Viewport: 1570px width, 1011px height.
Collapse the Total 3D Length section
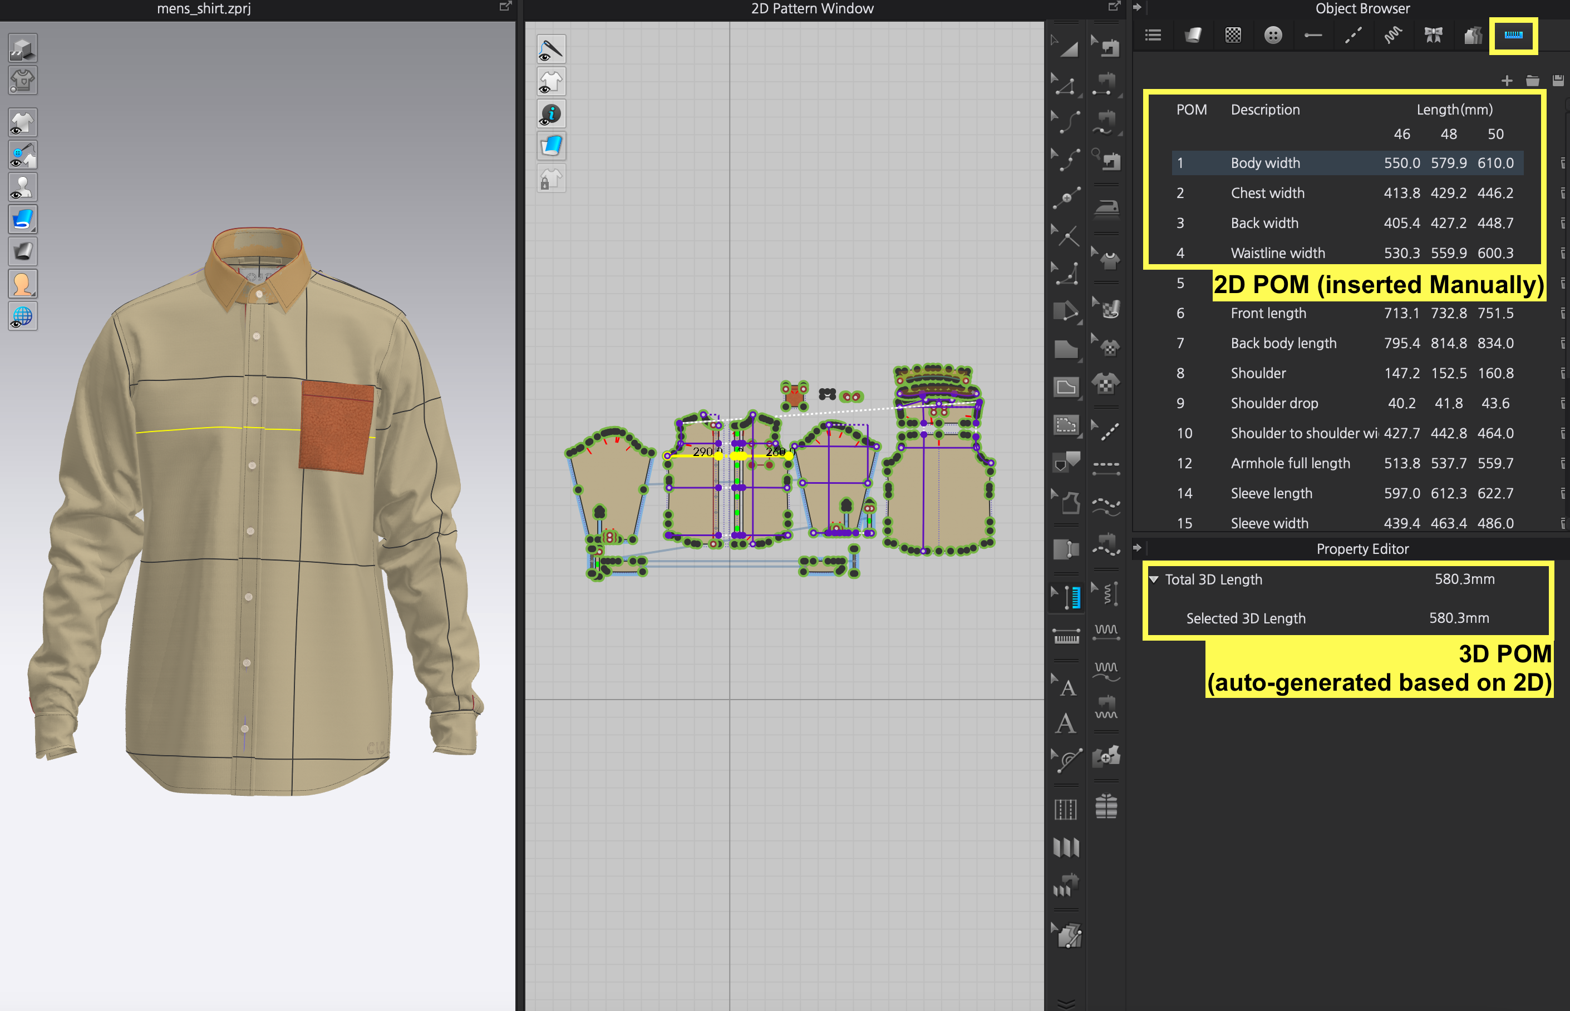1154,579
